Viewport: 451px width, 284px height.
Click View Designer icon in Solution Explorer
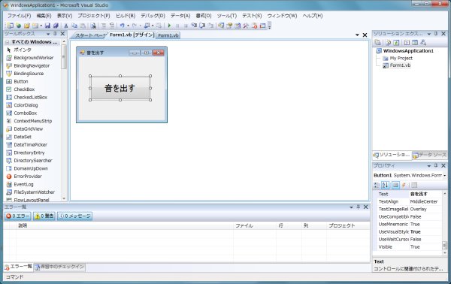(x=415, y=43)
